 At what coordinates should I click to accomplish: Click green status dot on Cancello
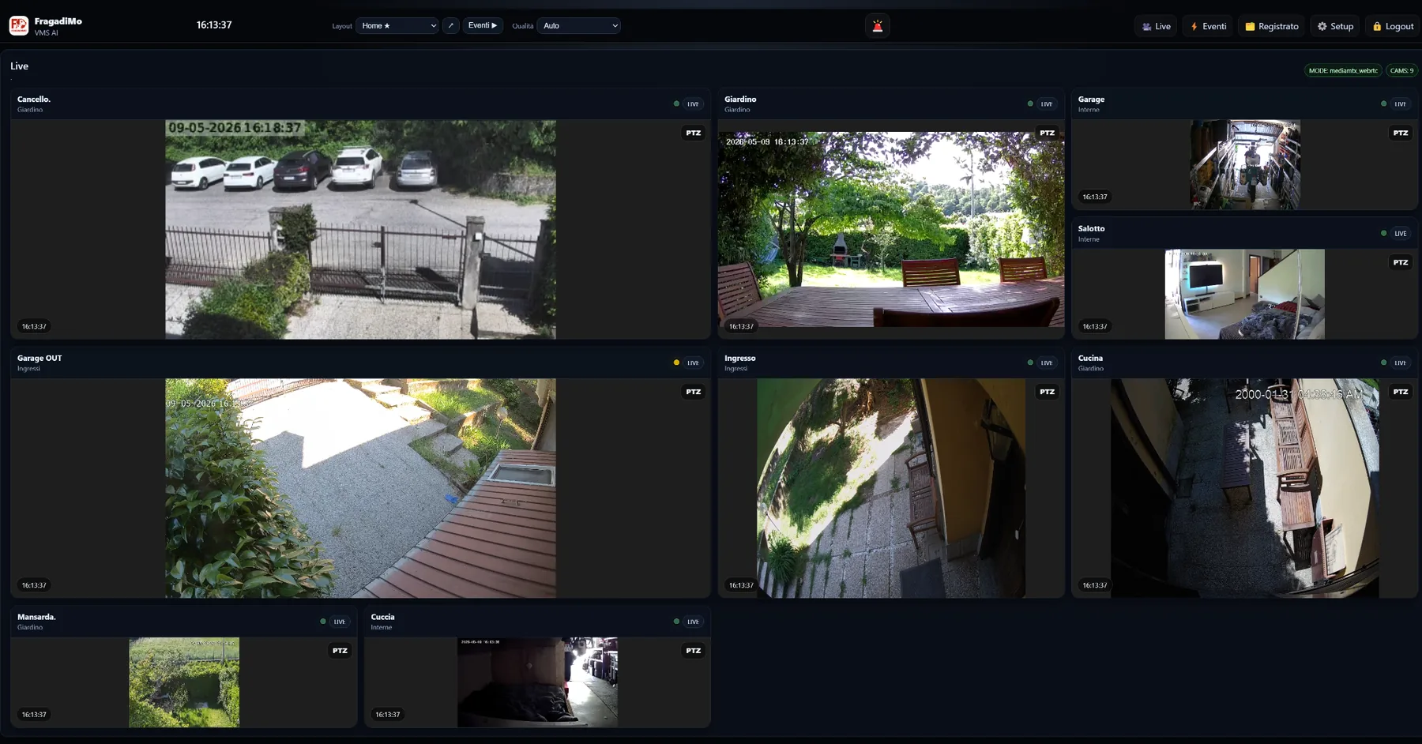click(676, 104)
